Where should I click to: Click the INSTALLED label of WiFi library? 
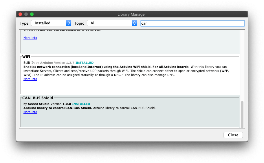pyautogui.click(x=85, y=63)
